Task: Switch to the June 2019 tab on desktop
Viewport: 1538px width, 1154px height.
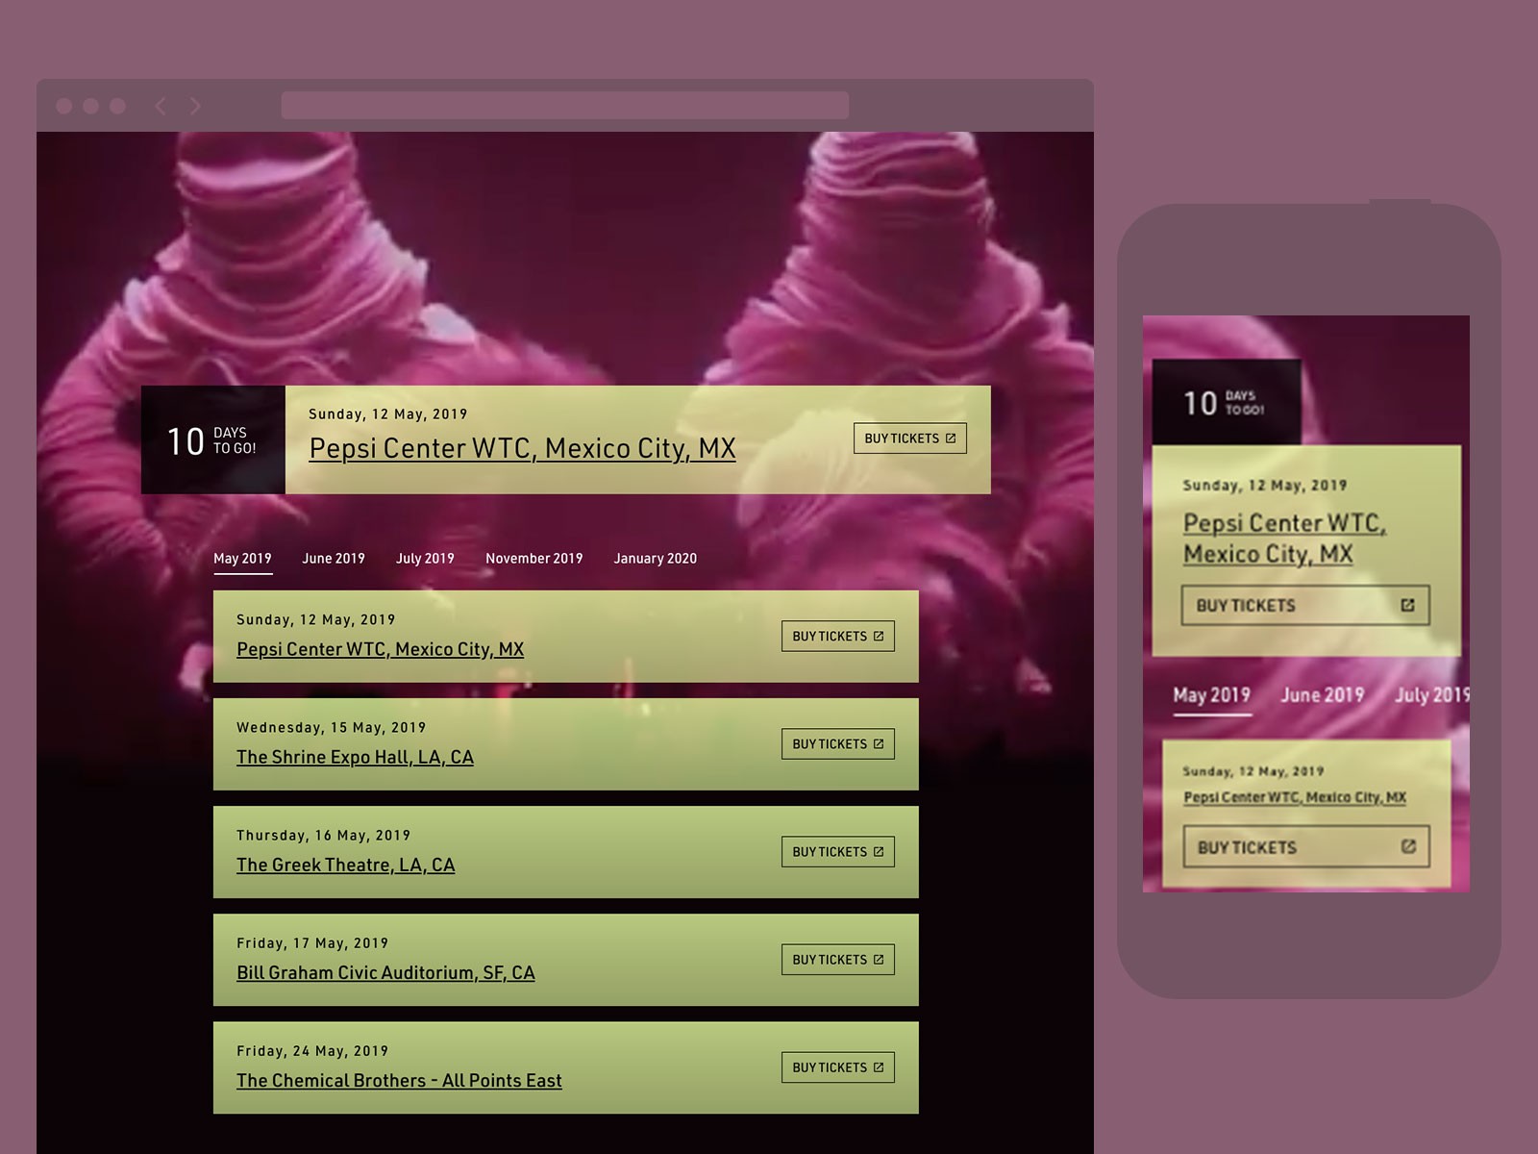Action: (x=334, y=559)
